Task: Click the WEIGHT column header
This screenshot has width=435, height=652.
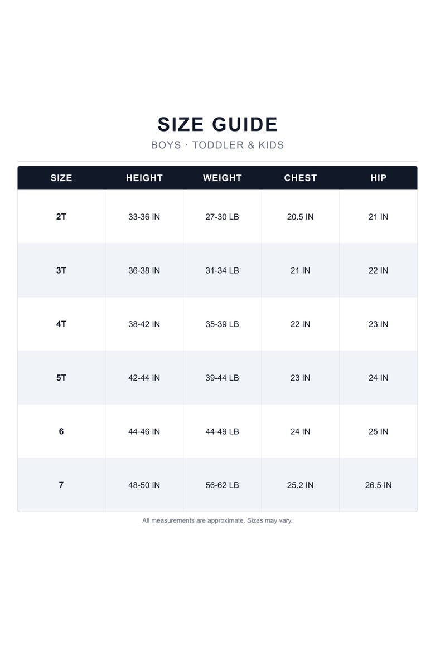Action: [x=223, y=178]
